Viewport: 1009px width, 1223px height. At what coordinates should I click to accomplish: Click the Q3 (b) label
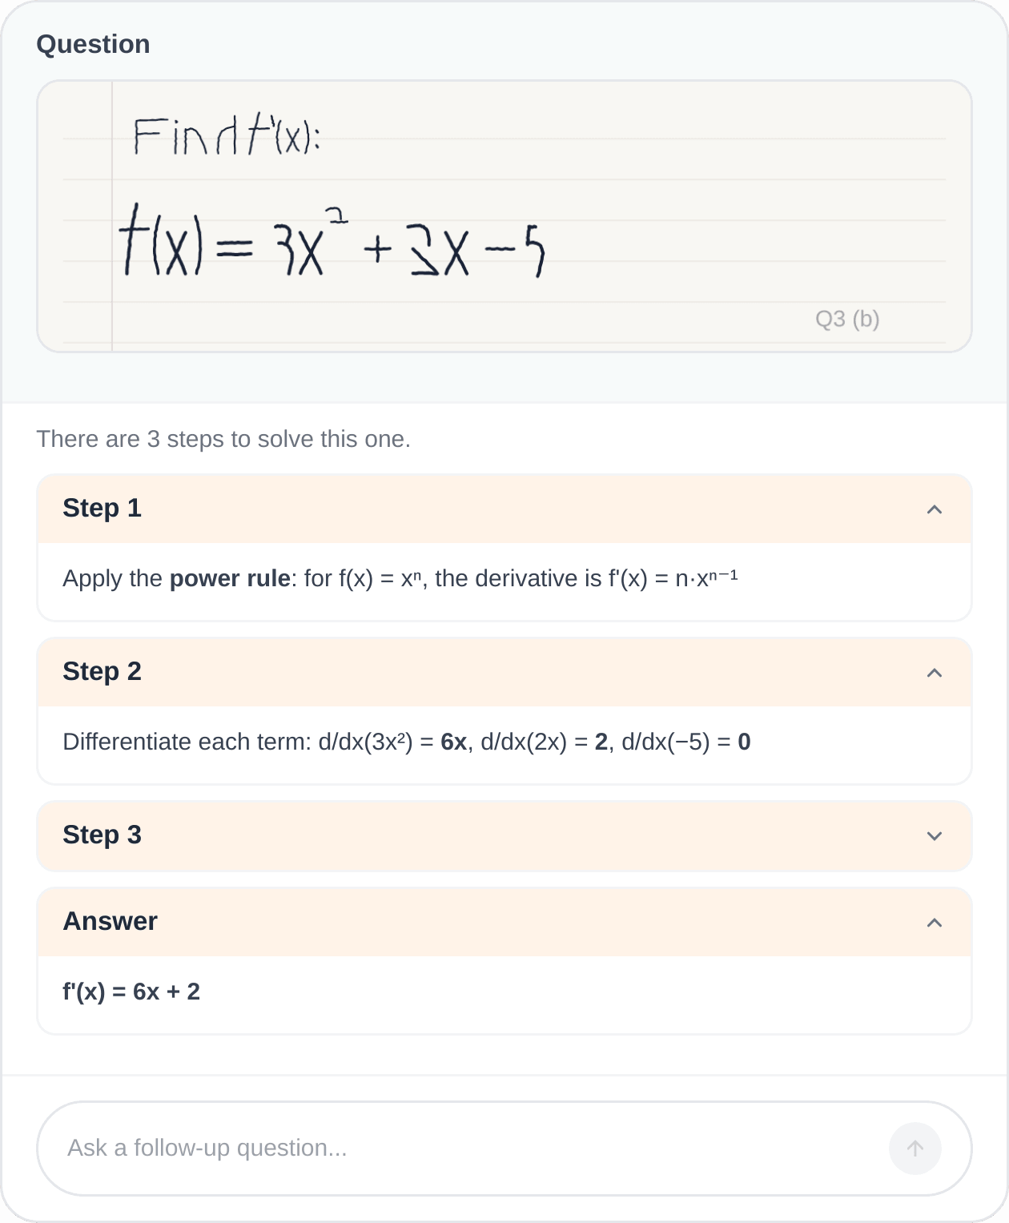(x=847, y=319)
